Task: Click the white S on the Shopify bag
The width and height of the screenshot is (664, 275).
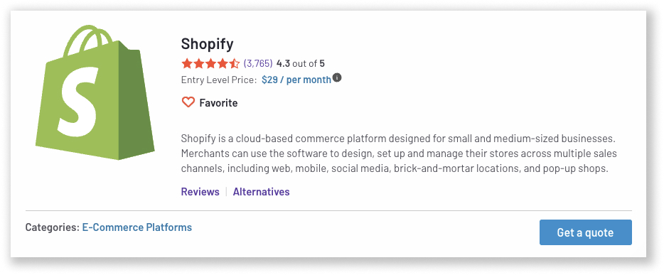Action: (79, 102)
